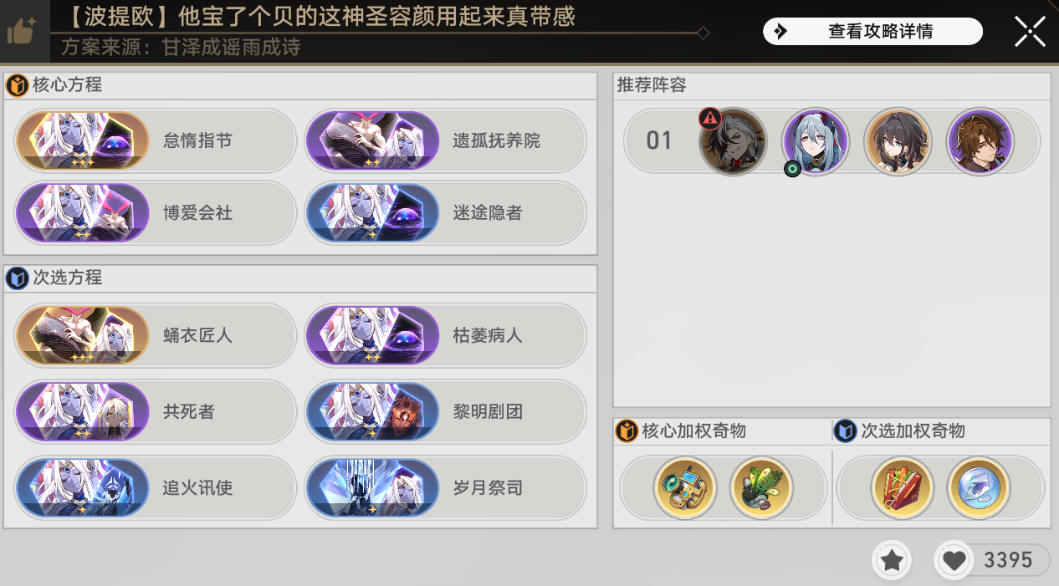Click the thumbs-up icon beside the title
The width and height of the screenshot is (1059, 586).
tap(20, 31)
